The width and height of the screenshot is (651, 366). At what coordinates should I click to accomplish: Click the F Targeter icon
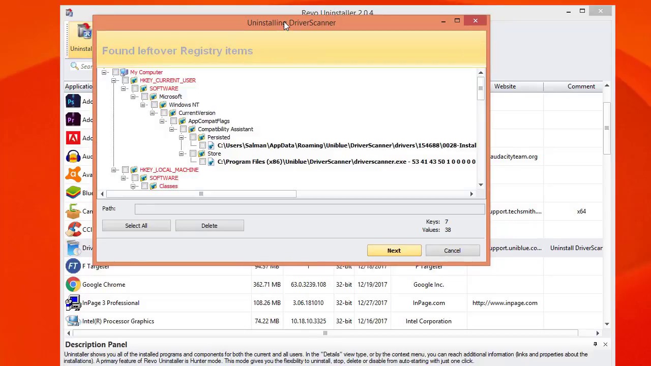pyautogui.click(x=73, y=266)
